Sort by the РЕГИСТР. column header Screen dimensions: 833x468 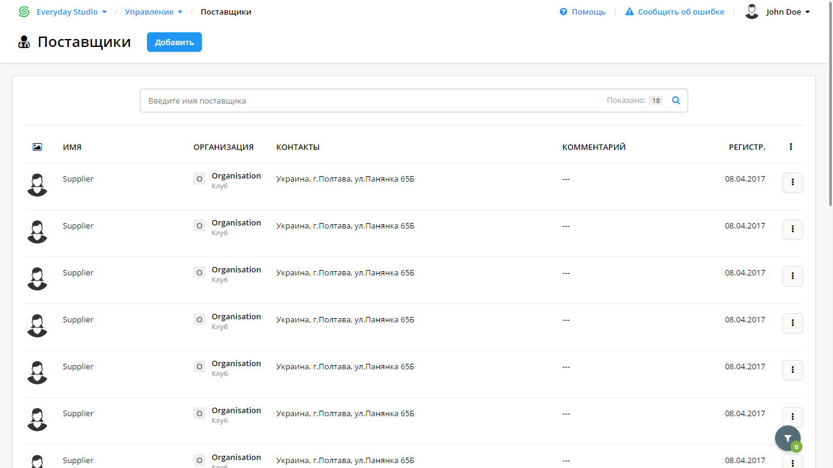(x=747, y=147)
